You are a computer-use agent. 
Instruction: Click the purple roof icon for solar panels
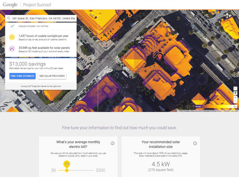[12, 49]
